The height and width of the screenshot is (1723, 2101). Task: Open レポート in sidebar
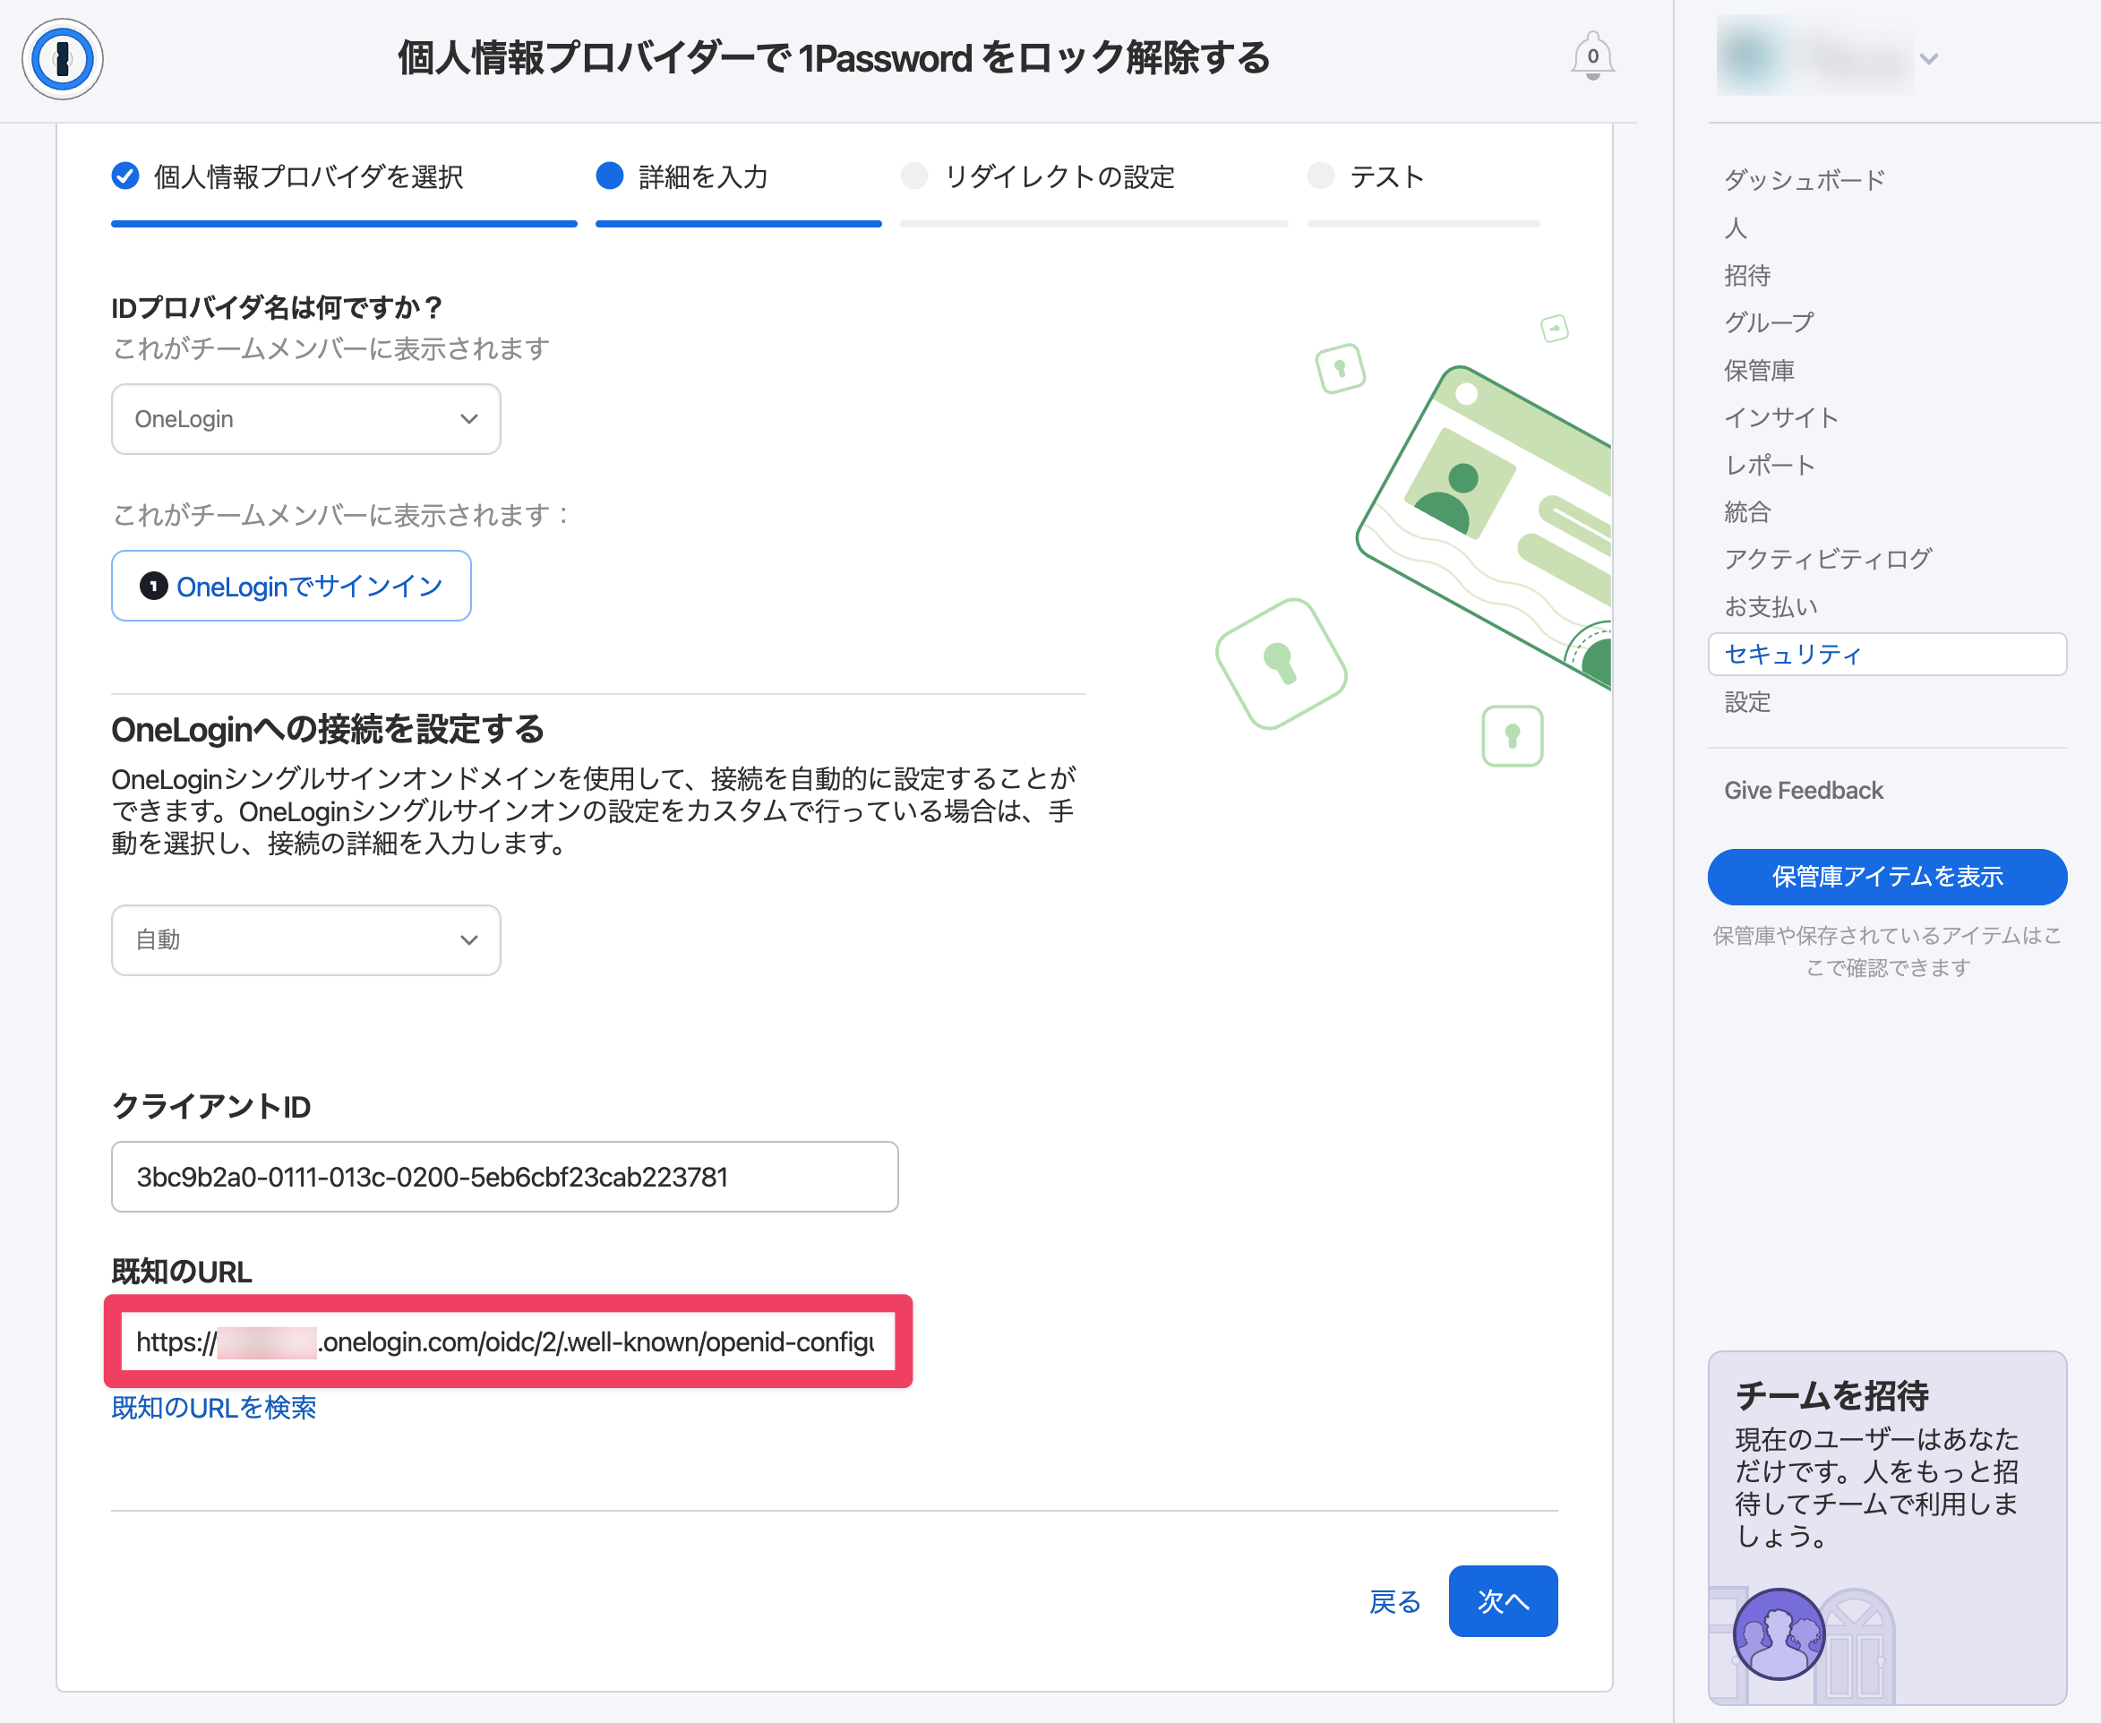point(1770,465)
